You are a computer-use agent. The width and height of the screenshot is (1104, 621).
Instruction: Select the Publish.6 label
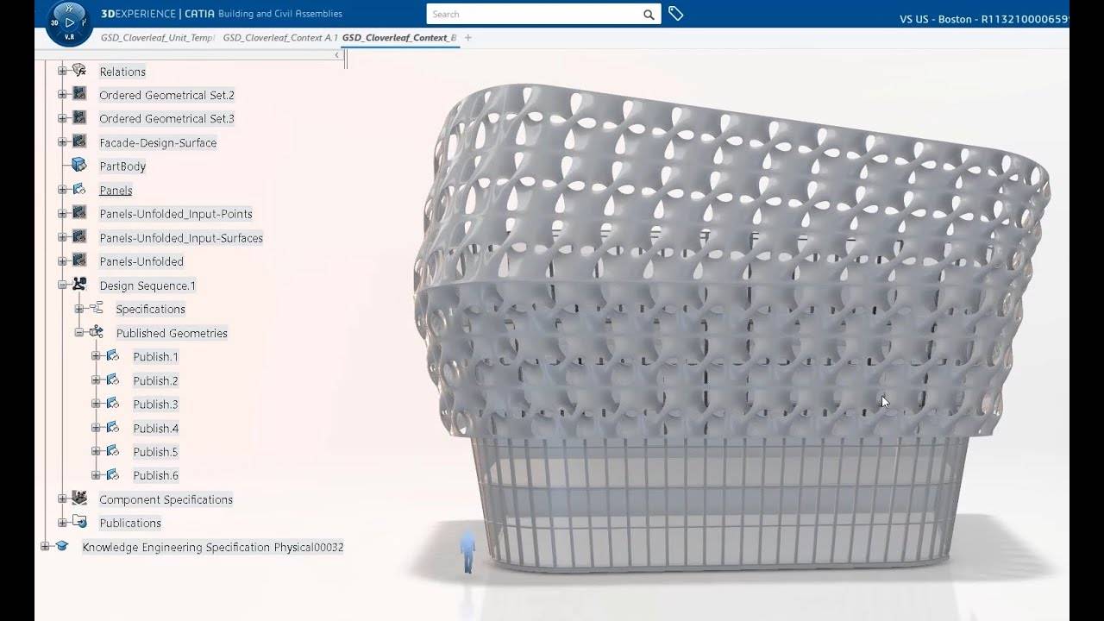click(156, 475)
